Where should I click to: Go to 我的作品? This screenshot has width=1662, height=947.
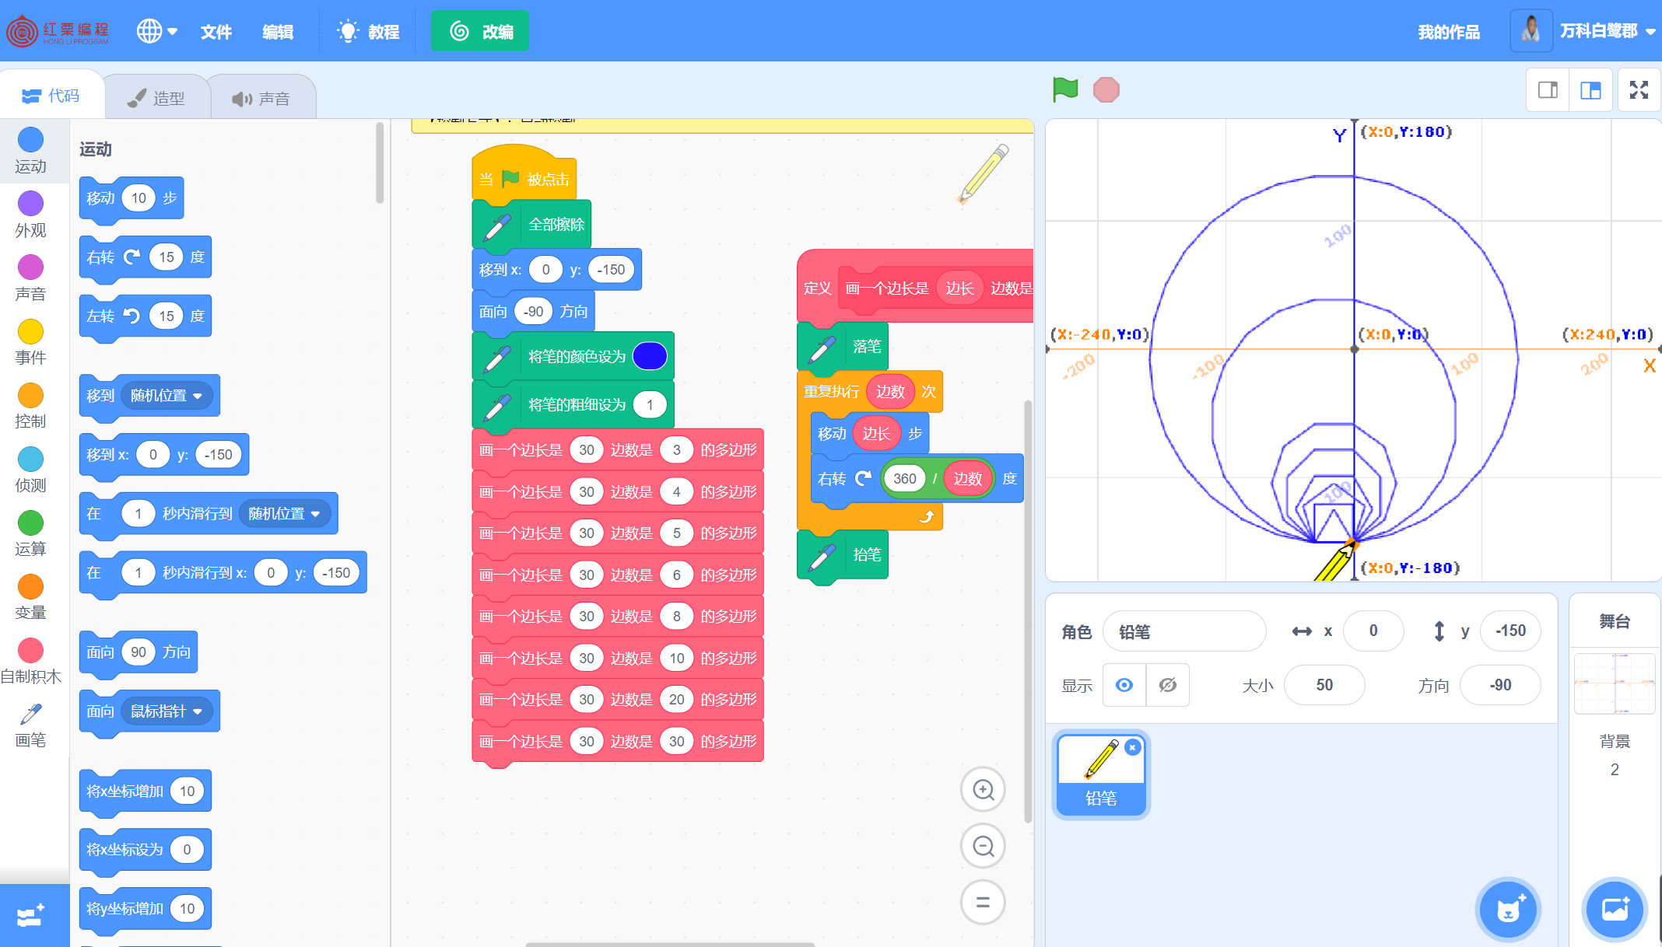[x=1449, y=32]
